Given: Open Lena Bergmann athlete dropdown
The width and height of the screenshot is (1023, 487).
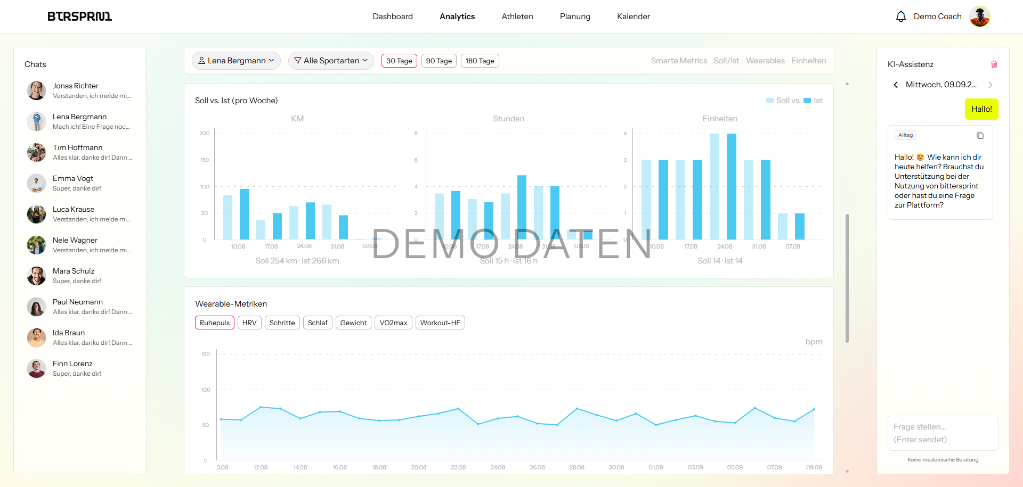Looking at the screenshot, I should (x=236, y=61).
